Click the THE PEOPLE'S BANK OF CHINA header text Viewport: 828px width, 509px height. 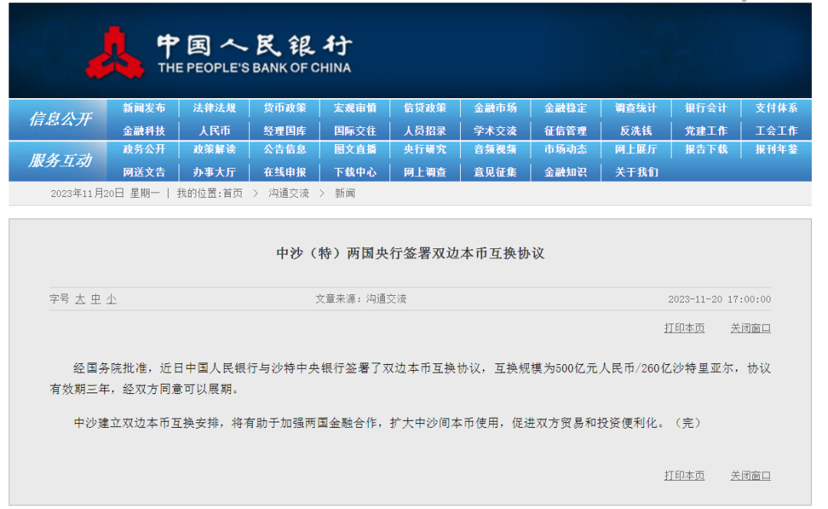(x=255, y=67)
